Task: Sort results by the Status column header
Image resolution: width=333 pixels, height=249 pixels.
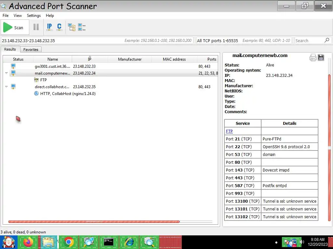Action: 18,59
